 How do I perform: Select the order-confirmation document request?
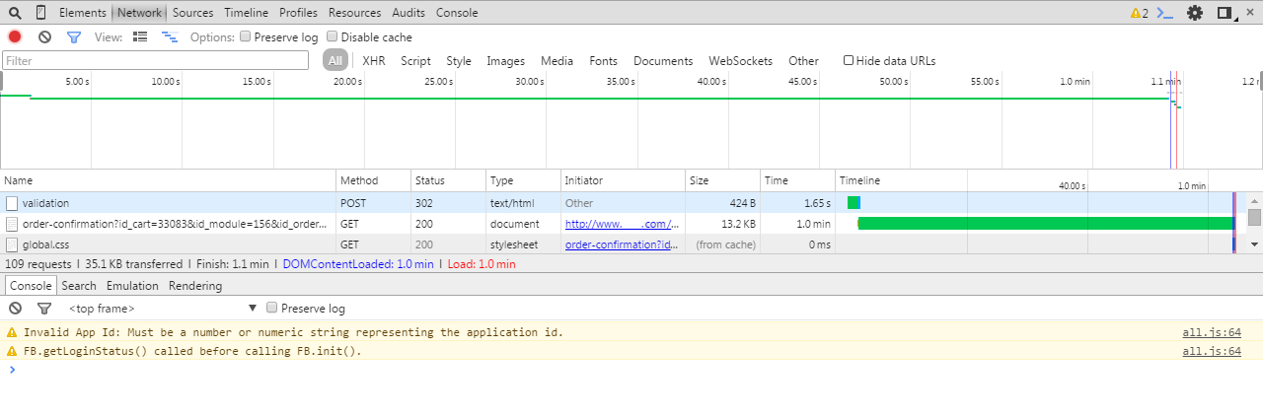point(624,224)
